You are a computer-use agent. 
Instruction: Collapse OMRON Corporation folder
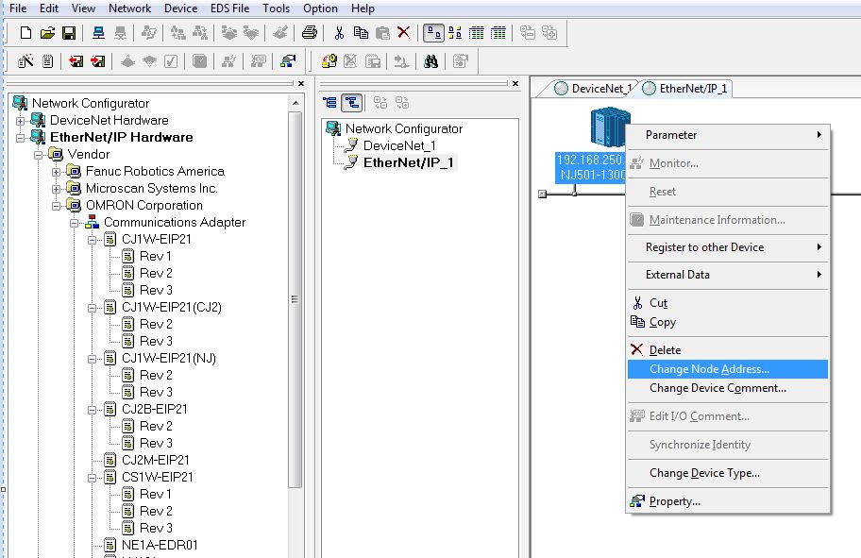click(x=56, y=206)
